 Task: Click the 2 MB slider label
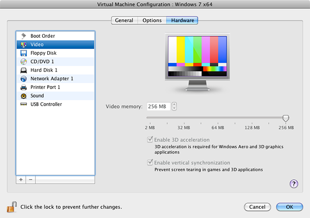[150, 127]
